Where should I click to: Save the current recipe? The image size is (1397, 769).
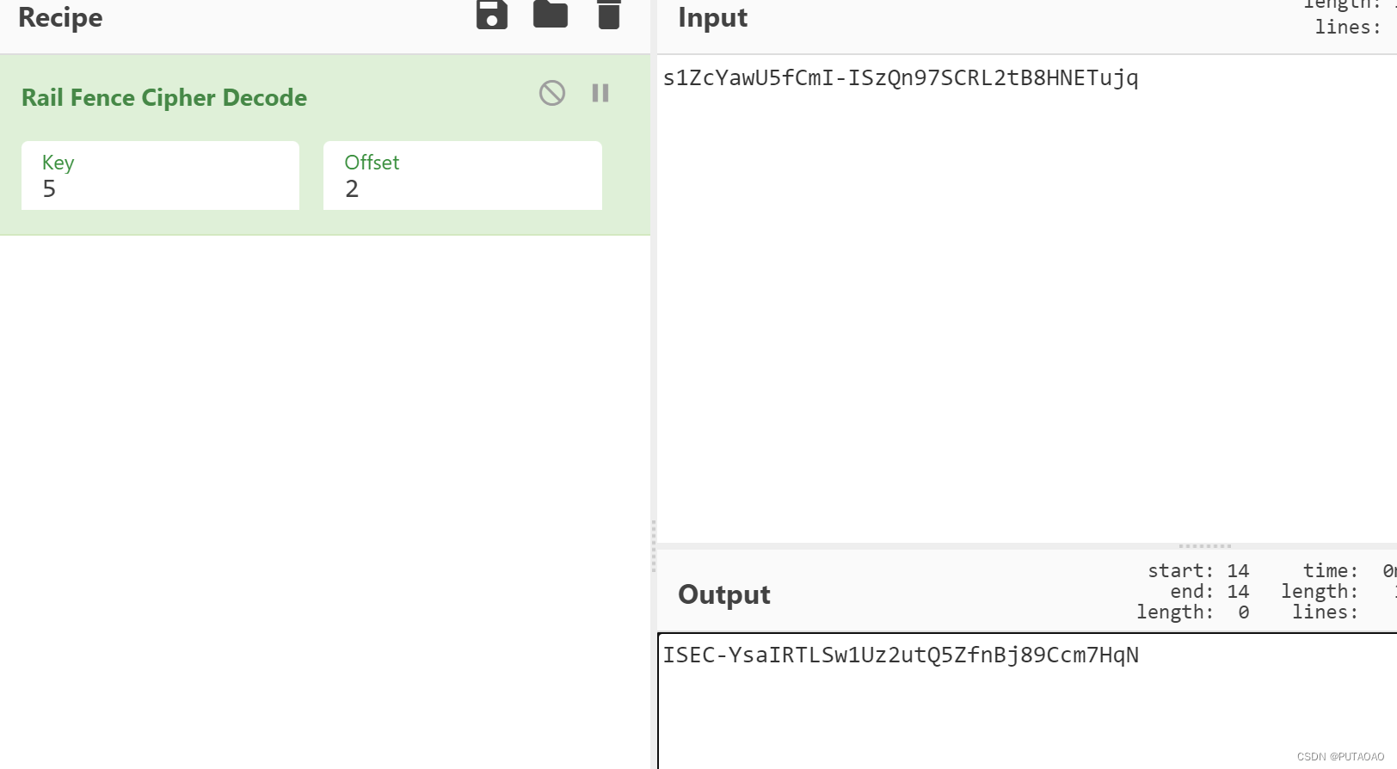coord(492,15)
